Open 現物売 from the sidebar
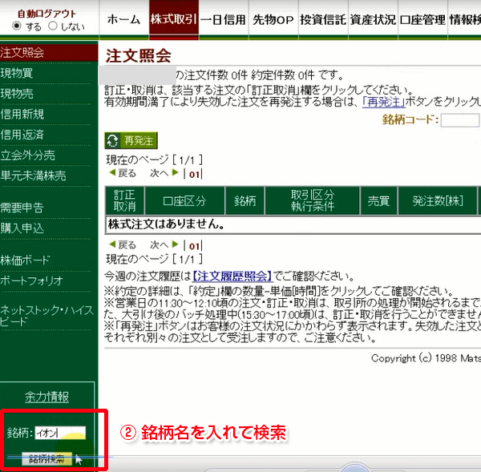Viewport: 481px width, 472px height. coord(17,94)
